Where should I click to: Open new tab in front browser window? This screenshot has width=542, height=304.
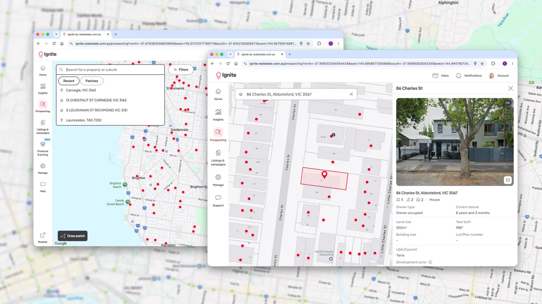pyautogui.click(x=290, y=54)
